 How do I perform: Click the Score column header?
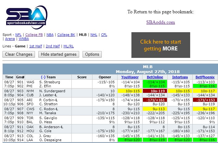point(82,77)
